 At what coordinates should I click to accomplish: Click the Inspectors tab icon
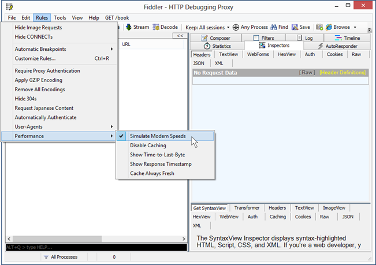pos(262,45)
